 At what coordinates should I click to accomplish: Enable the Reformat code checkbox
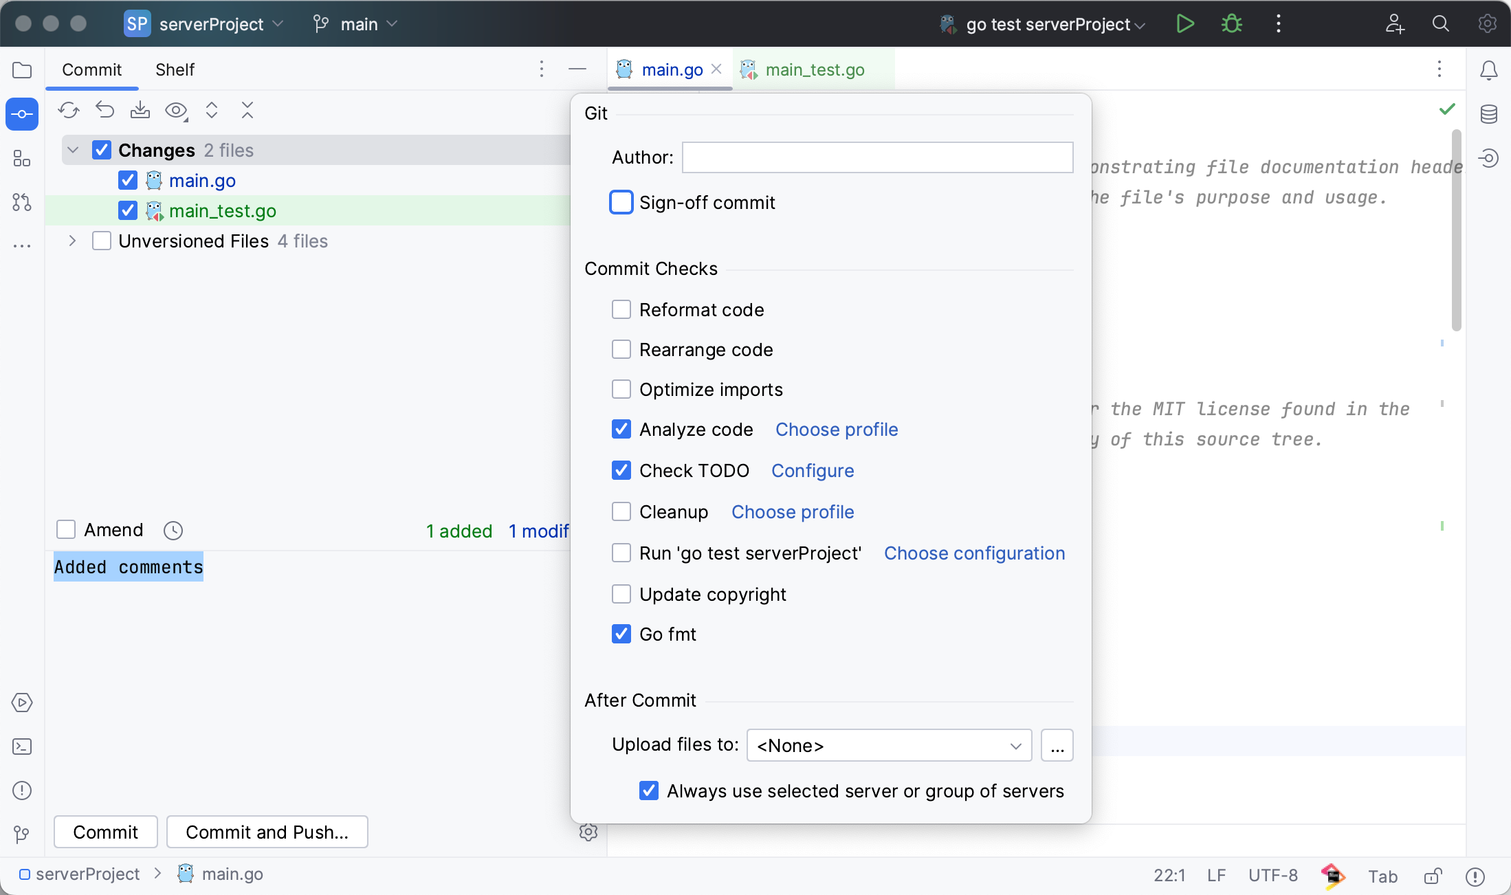pos(621,309)
